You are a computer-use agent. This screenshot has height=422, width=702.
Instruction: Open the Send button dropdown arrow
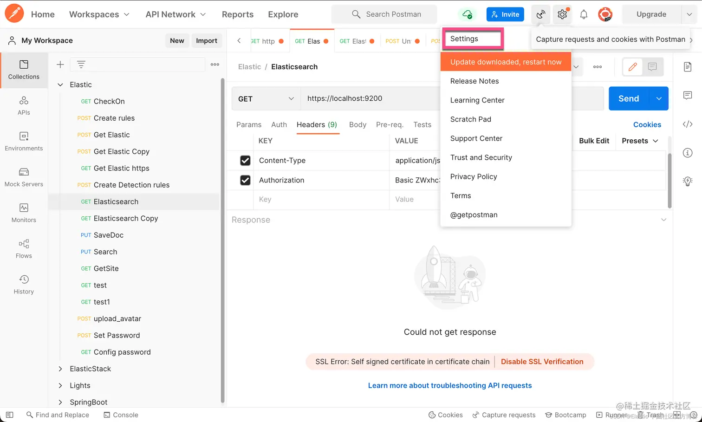(x=659, y=98)
